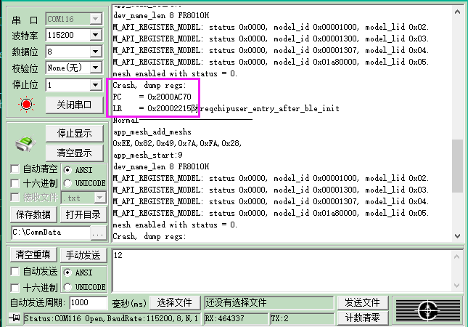The height and width of the screenshot is (327, 468).
Task: Click the browse '...' button for save path
Action: pos(99,233)
